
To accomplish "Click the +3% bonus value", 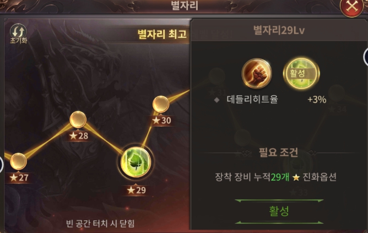I will 317,100.
